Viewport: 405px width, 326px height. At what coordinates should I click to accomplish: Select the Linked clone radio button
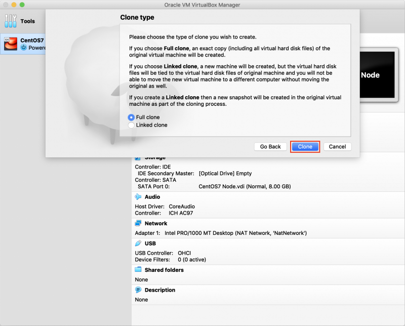click(131, 125)
